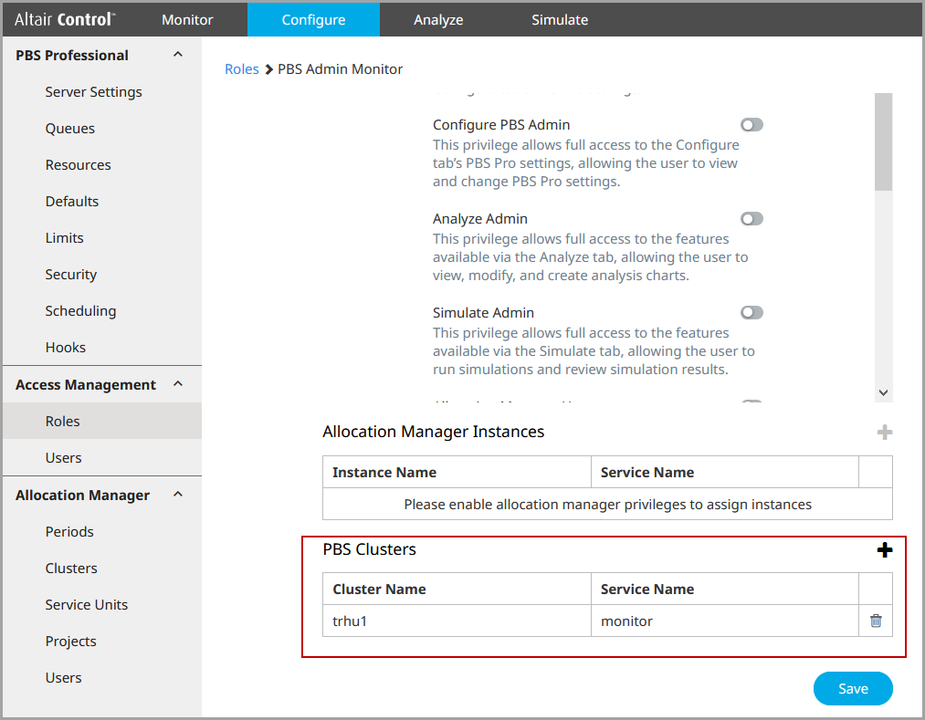Turn on the Simulate Admin privilege
925x720 pixels.
pos(752,313)
